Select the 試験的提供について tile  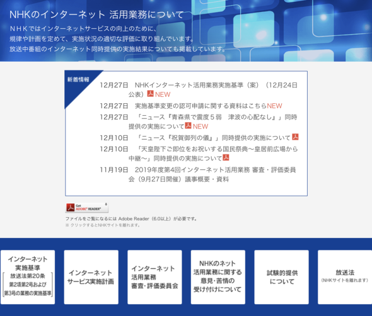282,277
